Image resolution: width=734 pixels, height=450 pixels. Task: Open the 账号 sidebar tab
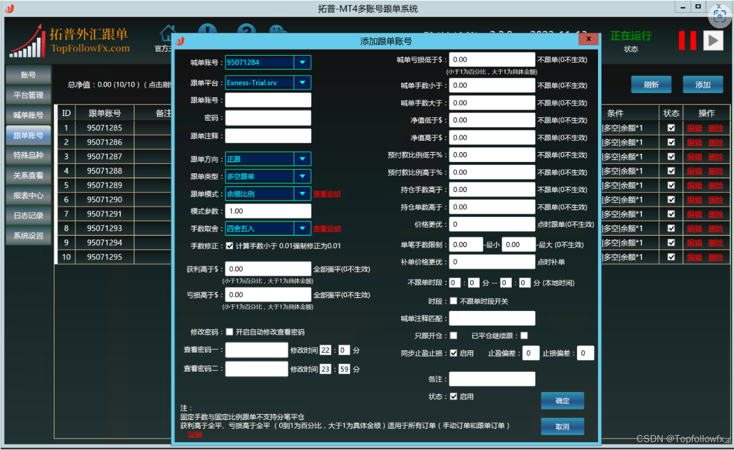pyautogui.click(x=28, y=76)
